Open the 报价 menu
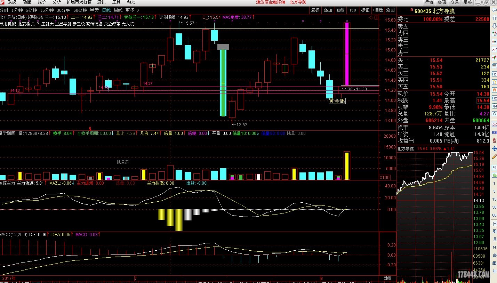 [x=42, y=2]
